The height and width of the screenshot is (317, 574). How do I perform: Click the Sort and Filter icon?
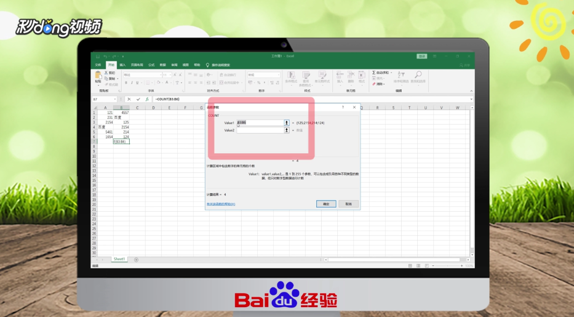401,74
